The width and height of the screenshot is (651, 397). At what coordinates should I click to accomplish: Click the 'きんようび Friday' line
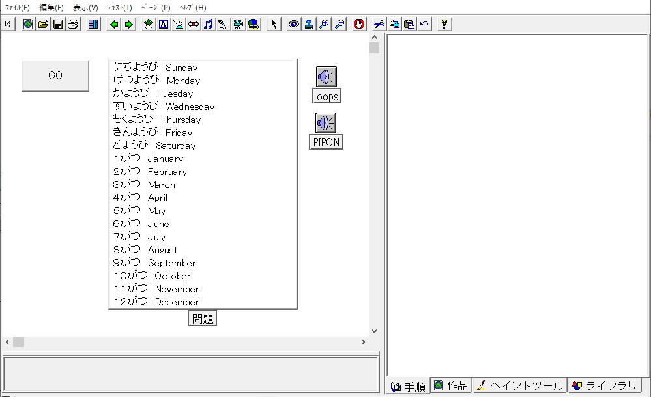click(x=152, y=132)
